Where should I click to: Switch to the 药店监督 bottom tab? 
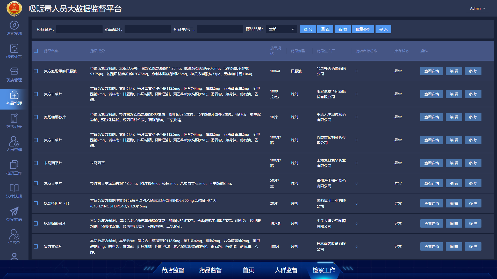173,270
